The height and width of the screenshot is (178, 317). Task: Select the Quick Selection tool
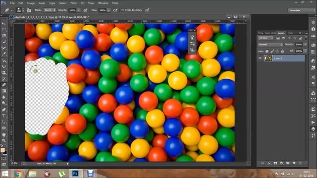coord(3,42)
